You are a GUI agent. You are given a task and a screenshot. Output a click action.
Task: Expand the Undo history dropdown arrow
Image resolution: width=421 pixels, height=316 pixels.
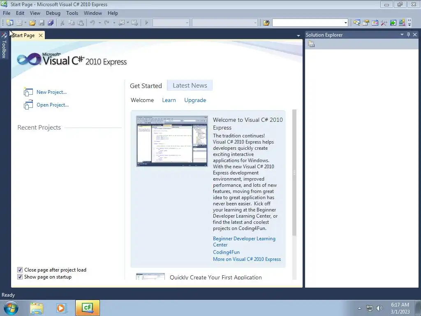(x=99, y=23)
